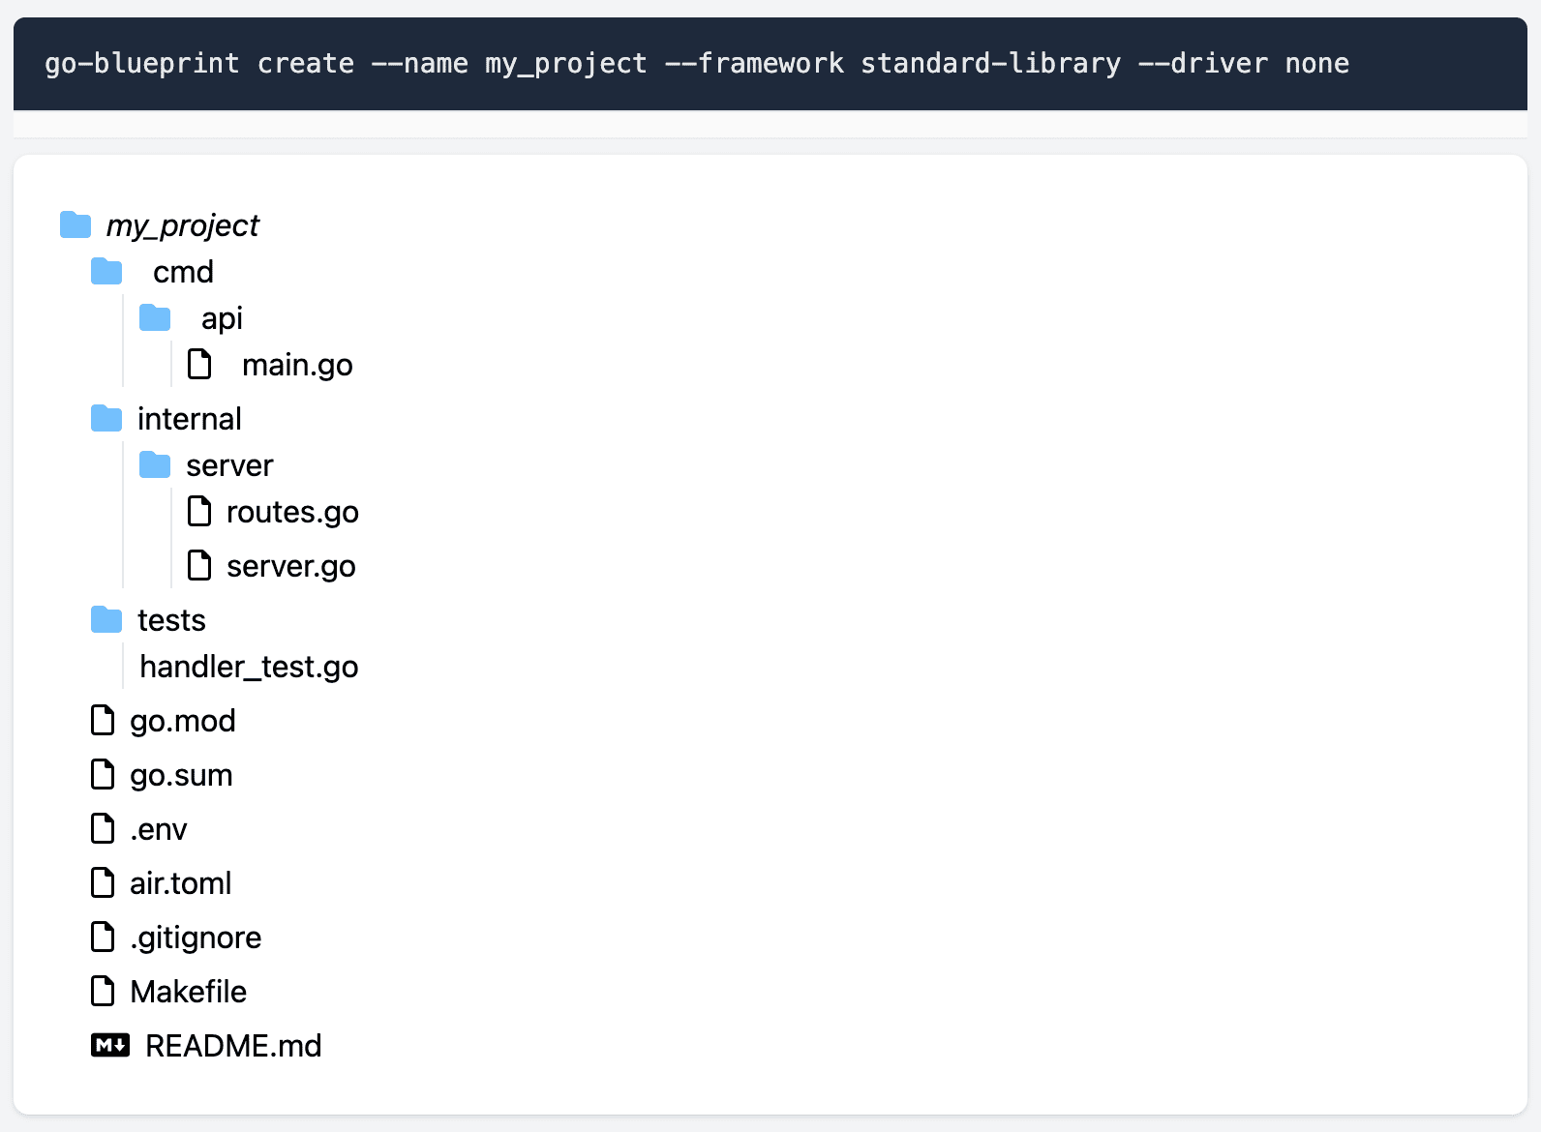Click the .env file icon
Viewport: 1541px width, 1132px height.
click(x=103, y=828)
